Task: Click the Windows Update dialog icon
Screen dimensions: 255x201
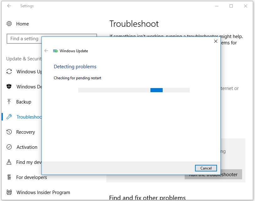Action: (56, 51)
